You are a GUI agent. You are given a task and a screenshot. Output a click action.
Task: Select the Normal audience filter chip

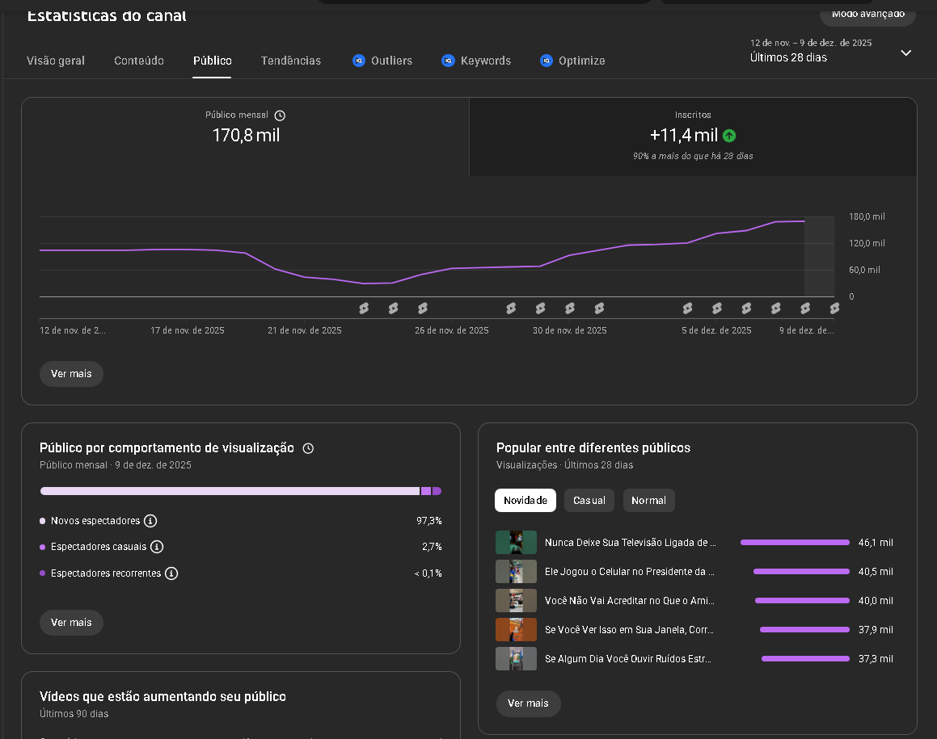point(648,501)
